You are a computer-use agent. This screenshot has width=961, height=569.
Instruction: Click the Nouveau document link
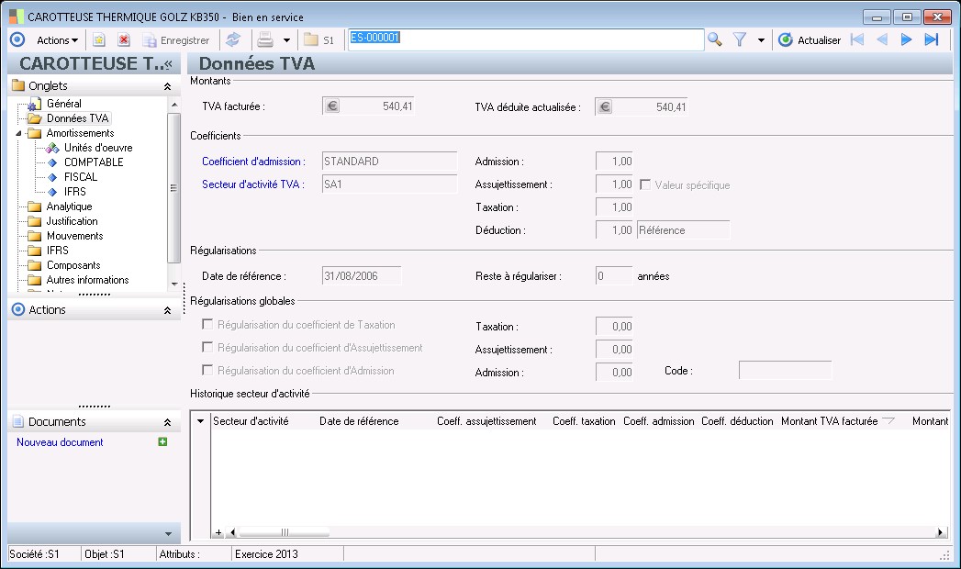coord(60,442)
